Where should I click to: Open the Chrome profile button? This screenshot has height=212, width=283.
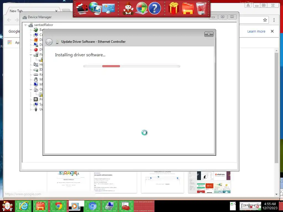point(248,5)
